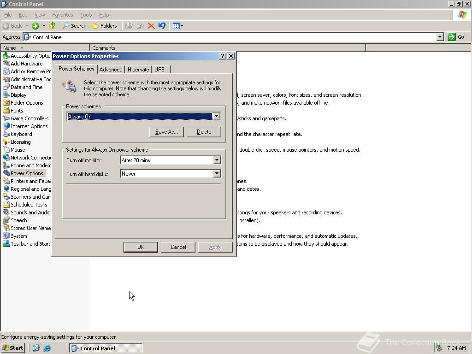Open the Turn off monitor dropdown
472x354 pixels.
tap(217, 160)
